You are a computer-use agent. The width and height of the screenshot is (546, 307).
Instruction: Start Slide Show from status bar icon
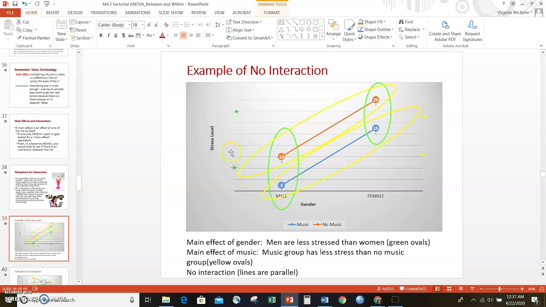pyautogui.click(x=472, y=289)
